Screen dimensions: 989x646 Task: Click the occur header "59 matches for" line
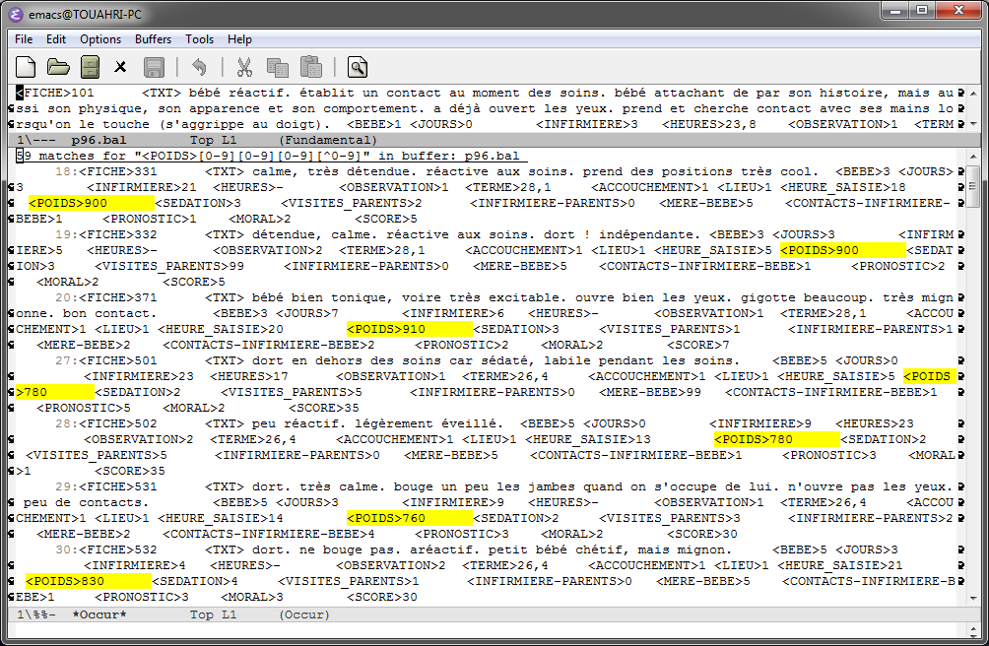(x=271, y=156)
